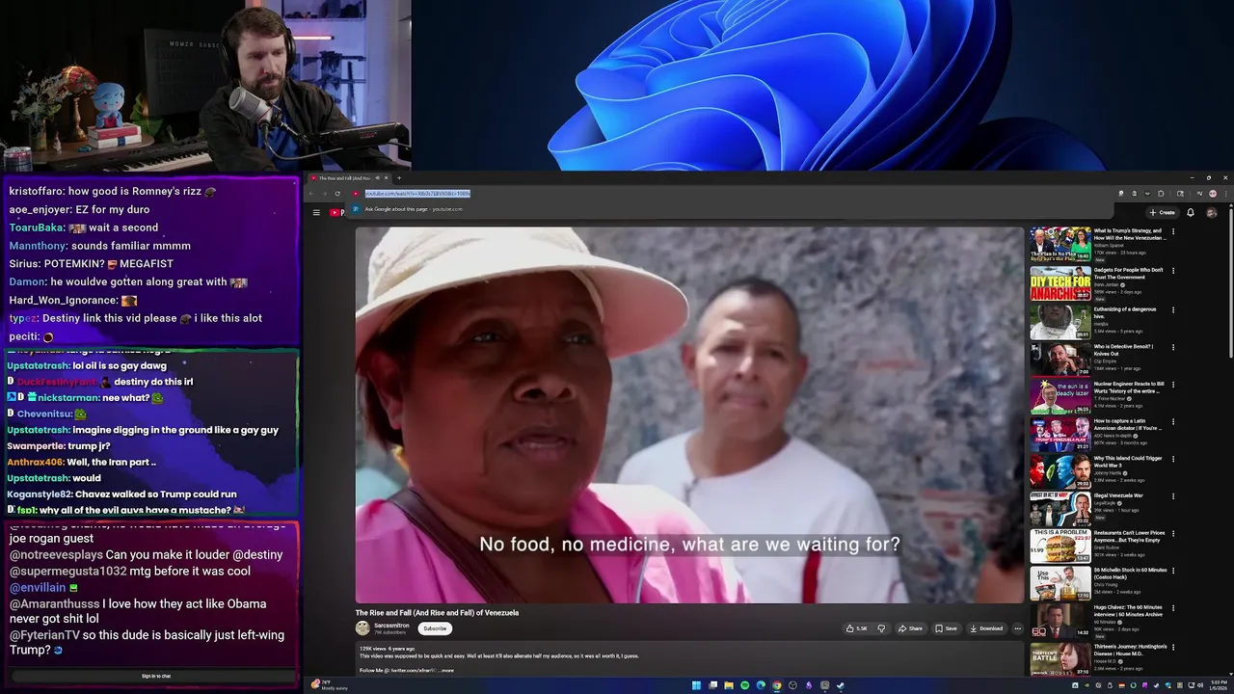Open Sarcasmitron channel avatar
Viewport: 1234px width, 694px height.
362,628
